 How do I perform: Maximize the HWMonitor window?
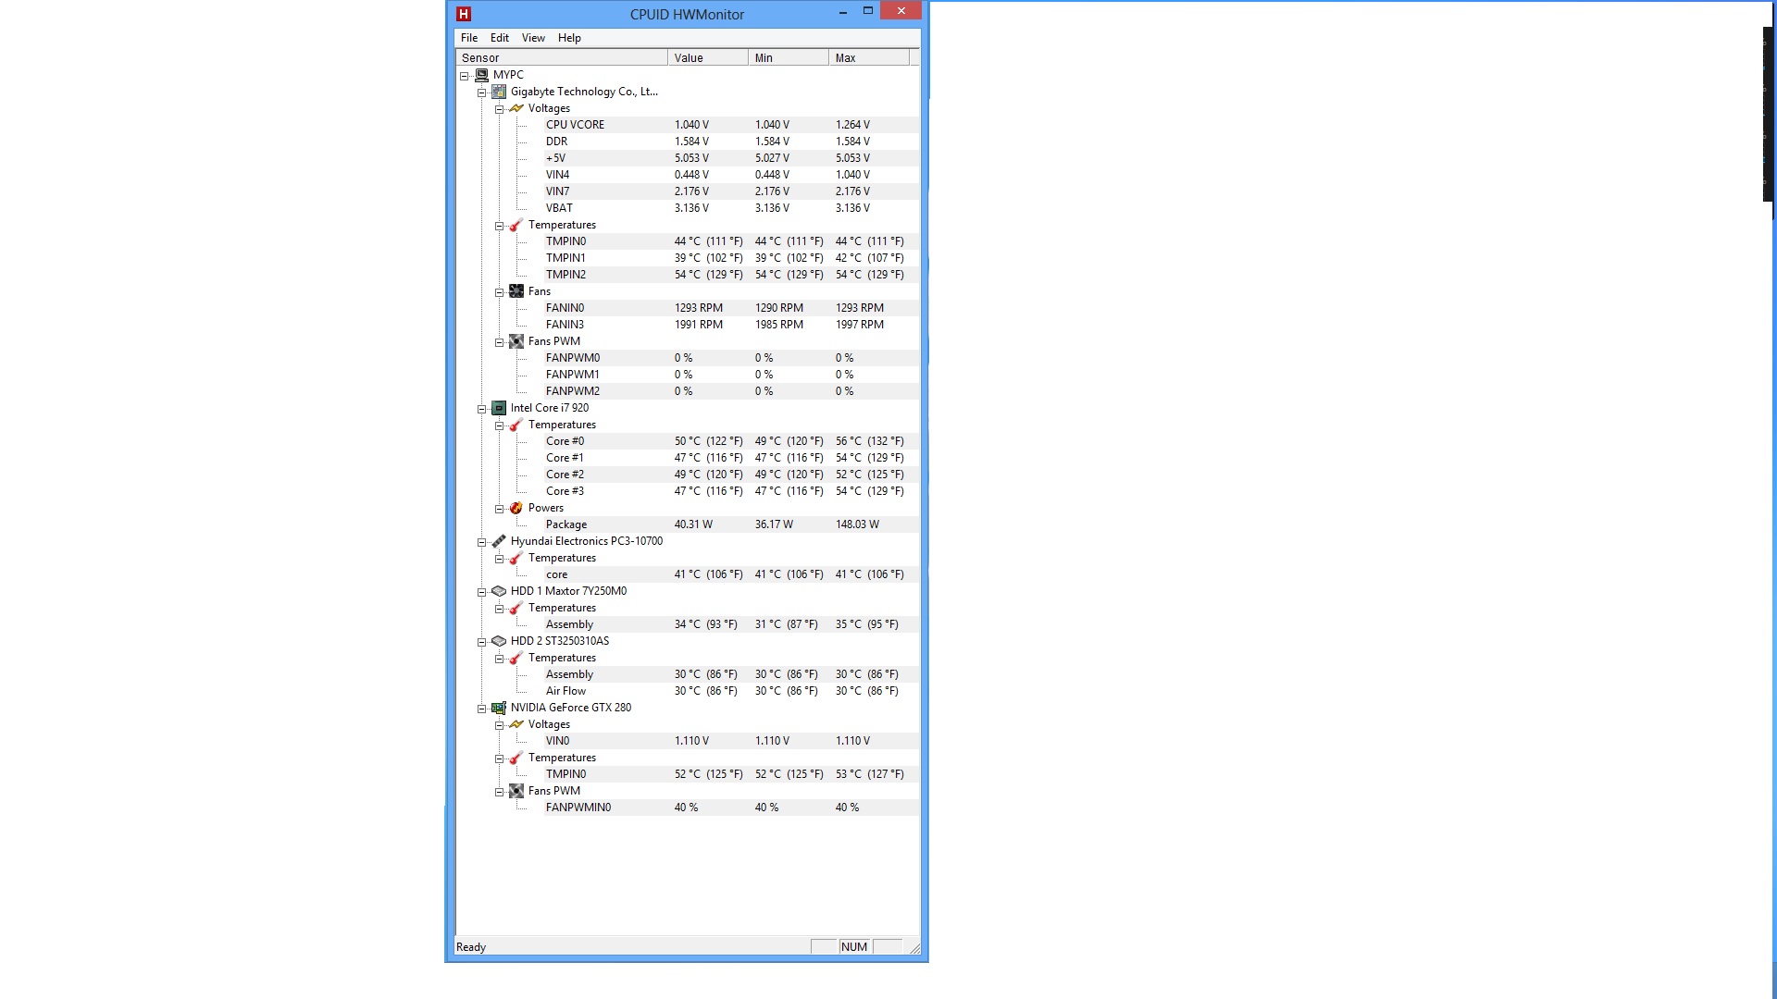(868, 11)
